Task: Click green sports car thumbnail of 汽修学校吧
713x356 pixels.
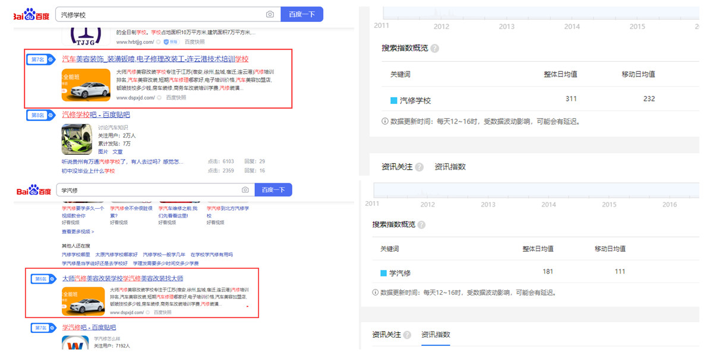Action: point(77,139)
